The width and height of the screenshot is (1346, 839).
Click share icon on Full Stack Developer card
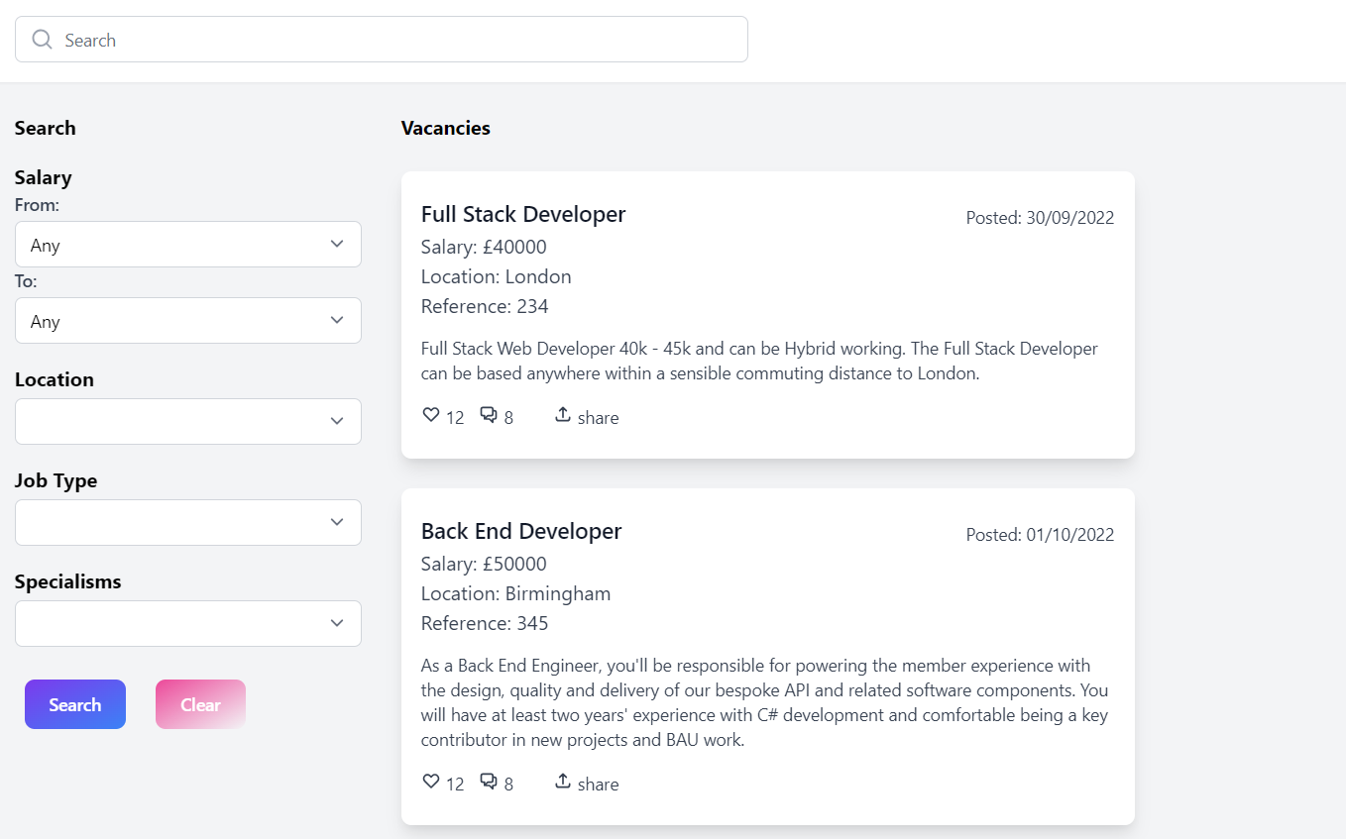562,415
